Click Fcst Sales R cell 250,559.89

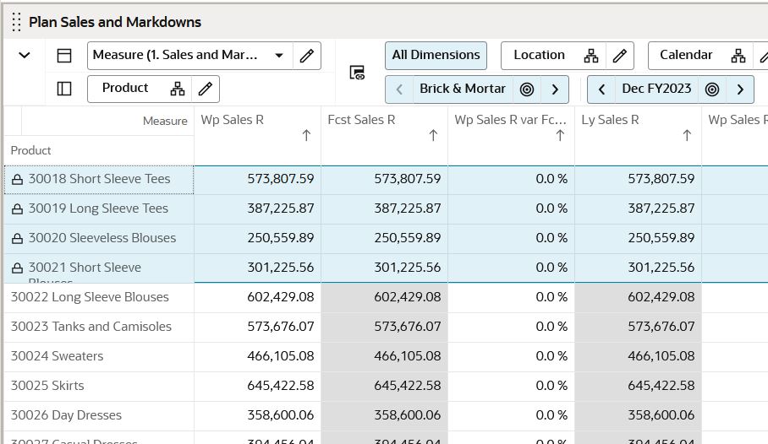click(x=385, y=238)
